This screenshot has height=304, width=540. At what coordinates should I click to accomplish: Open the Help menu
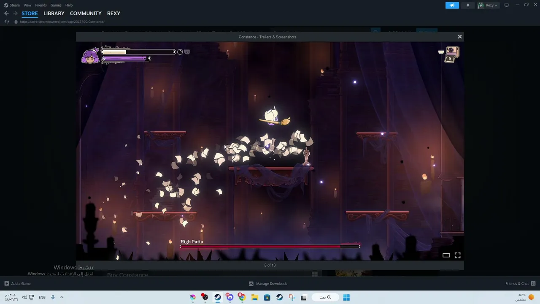tap(69, 5)
